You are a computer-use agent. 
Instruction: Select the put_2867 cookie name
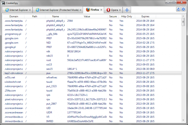[x=51, y=104]
